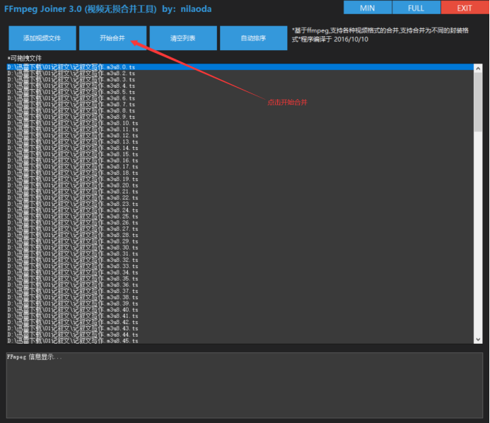Image resolution: width=490 pixels, height=423 pixels.
Task: Select file m3u8.30.ts in the list
Action: coord(240,248)
